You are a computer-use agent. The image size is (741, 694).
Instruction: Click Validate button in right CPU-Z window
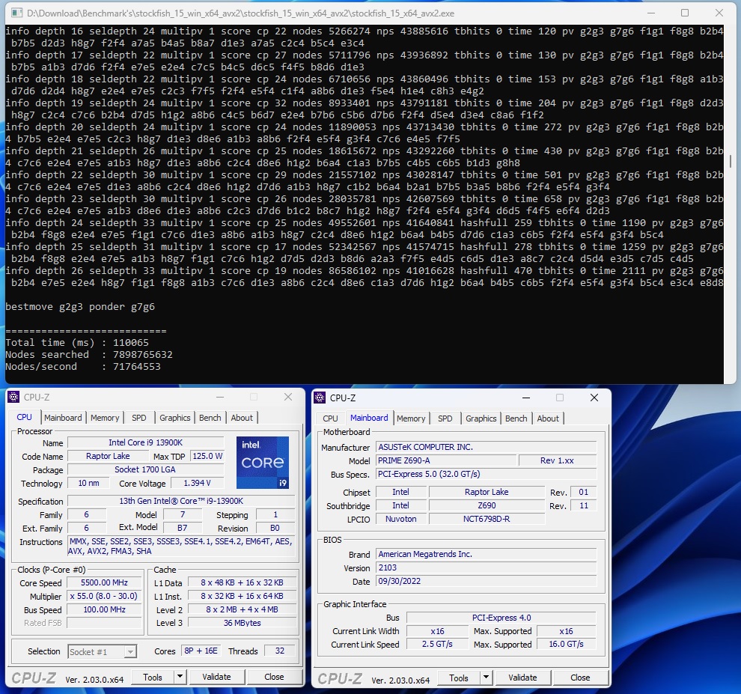pyautogui.click(x=522, y=678)
